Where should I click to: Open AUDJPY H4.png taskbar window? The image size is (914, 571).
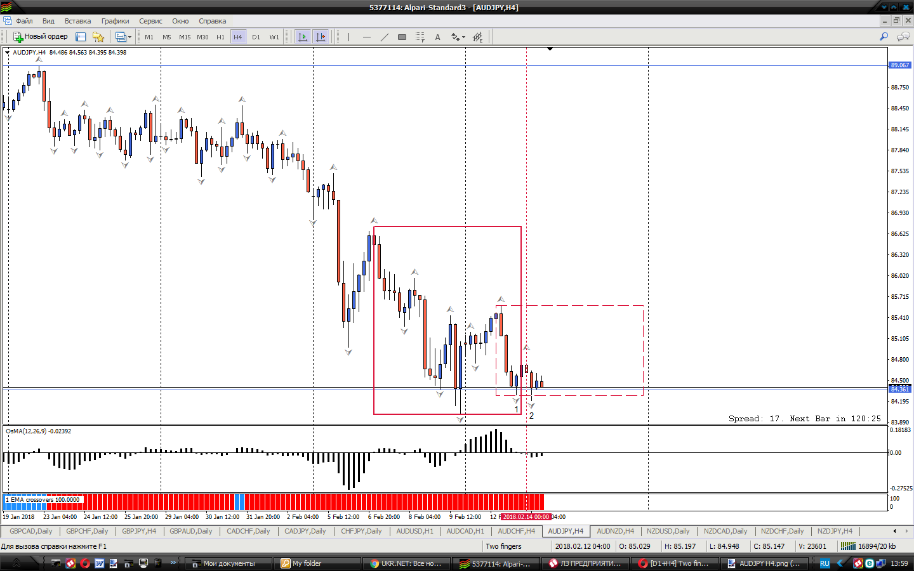click(765, 563)
